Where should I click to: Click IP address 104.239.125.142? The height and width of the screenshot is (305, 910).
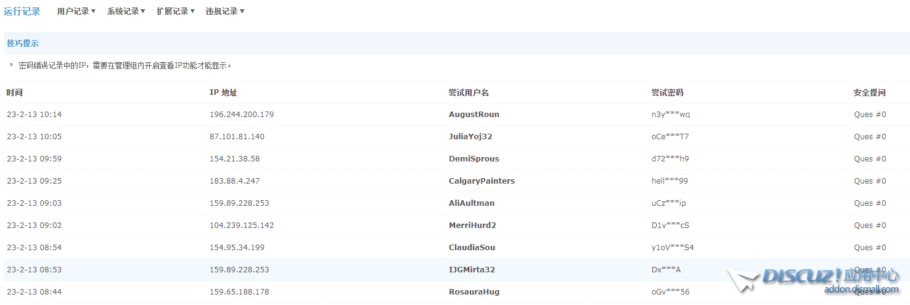click(x=242, y=226)
